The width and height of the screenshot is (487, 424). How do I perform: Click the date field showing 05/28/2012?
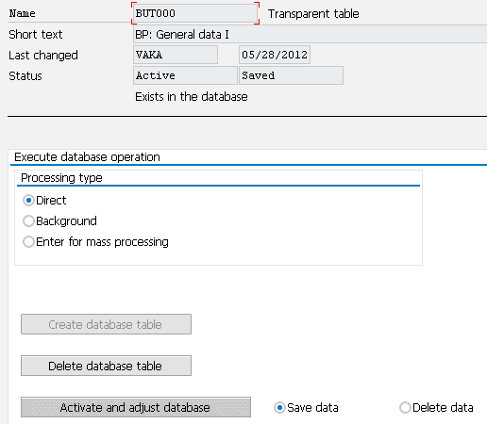(x=275, y=55)
